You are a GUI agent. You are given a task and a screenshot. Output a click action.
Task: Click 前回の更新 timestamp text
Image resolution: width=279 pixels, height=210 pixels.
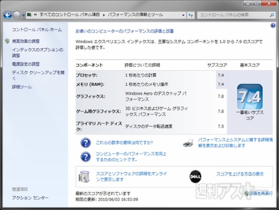coord(107,200)
